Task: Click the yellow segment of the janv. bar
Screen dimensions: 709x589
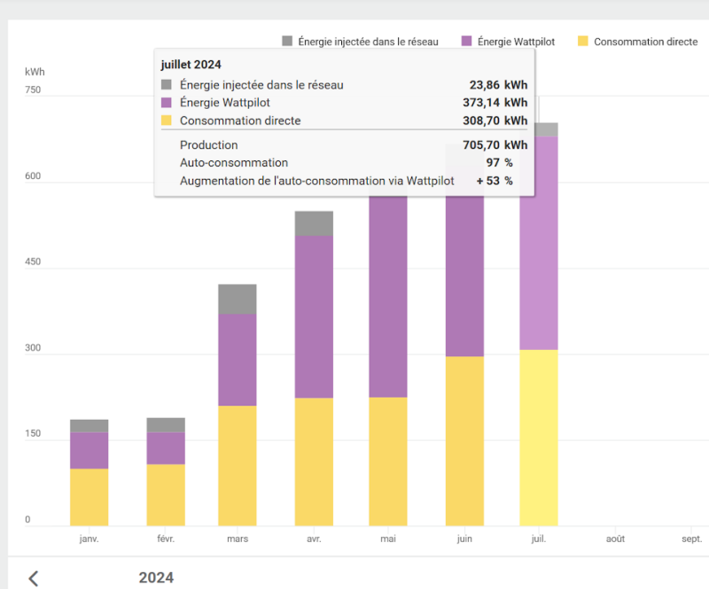Action: coord(89,497)
